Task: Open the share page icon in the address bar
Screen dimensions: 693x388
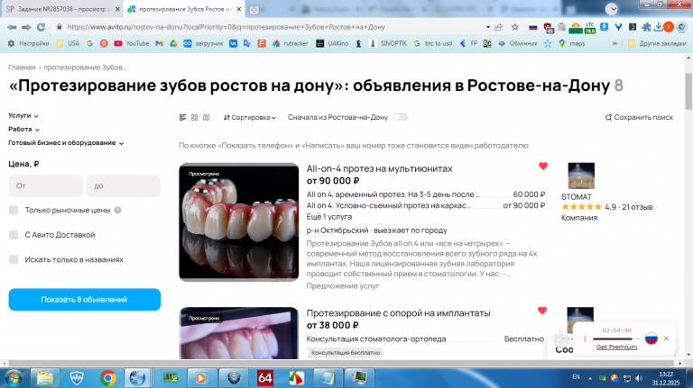Action: tap(499, 27)
